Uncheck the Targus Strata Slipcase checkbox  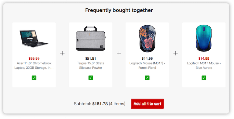pos(91,78)
